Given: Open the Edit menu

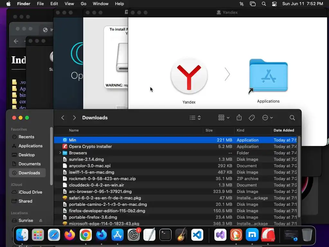Looking at the screenshot, I should pyautogui.click(x=54, y=4).
